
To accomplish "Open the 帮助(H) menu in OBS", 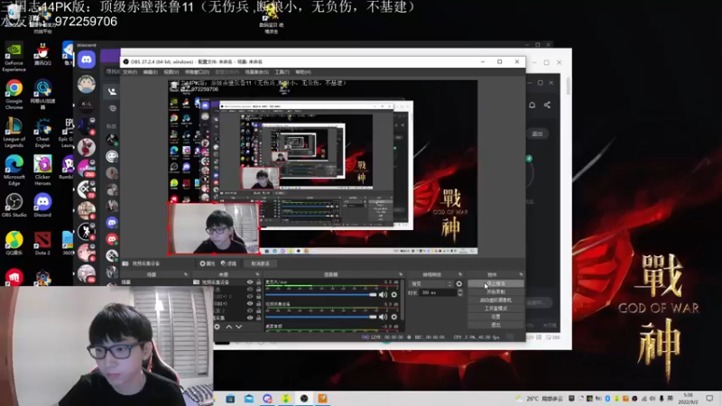I will (x=303, y=72).
